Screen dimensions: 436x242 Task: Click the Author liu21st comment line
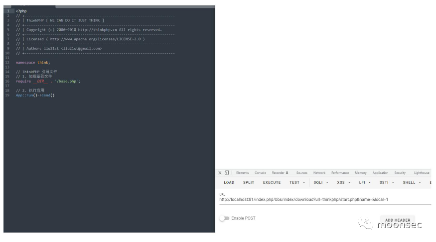coord(59,49)
